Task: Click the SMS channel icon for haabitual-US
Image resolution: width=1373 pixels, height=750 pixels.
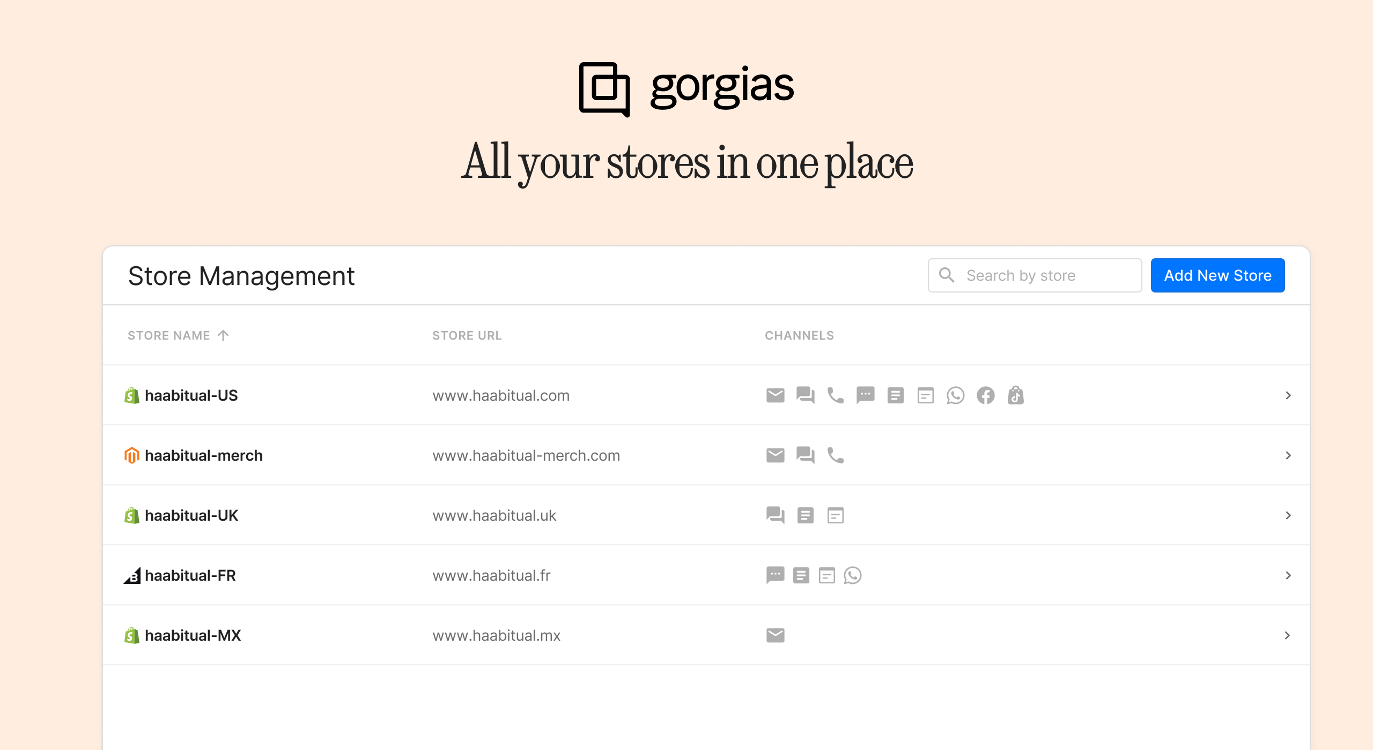Action: (865, 395)
